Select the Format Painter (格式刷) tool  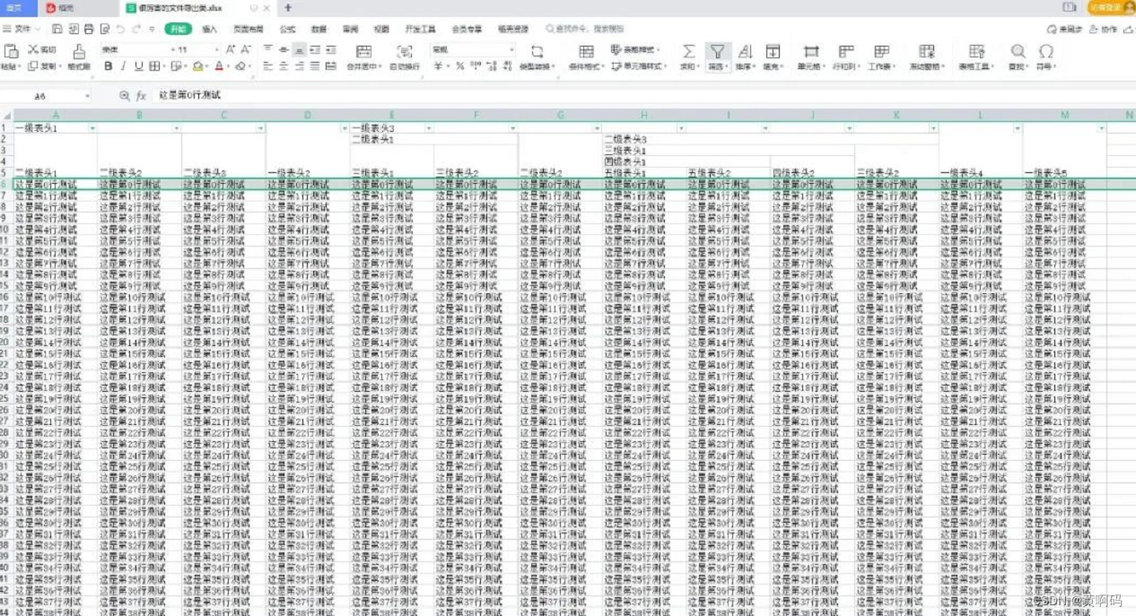77,54
